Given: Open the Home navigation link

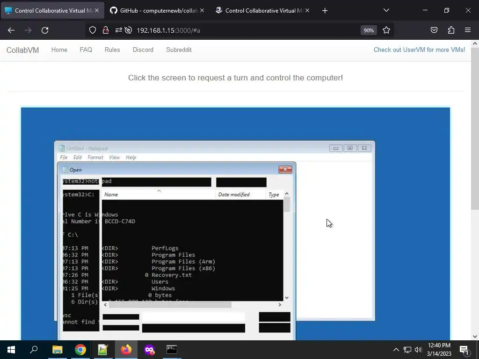Looking at the screenshot, I should coord(59,50).
